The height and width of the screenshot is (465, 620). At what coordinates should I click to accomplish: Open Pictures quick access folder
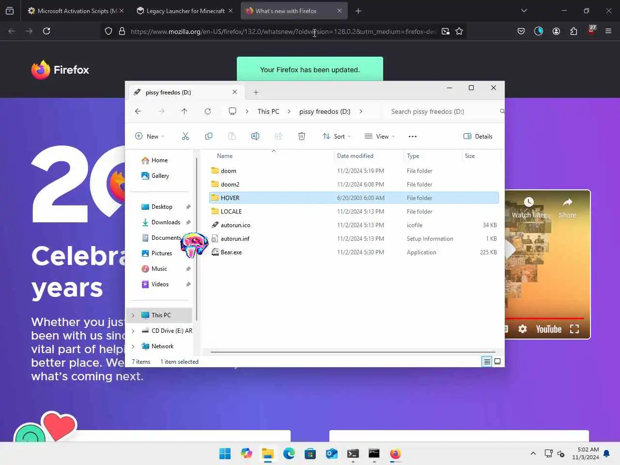click(x=161, y=253)
